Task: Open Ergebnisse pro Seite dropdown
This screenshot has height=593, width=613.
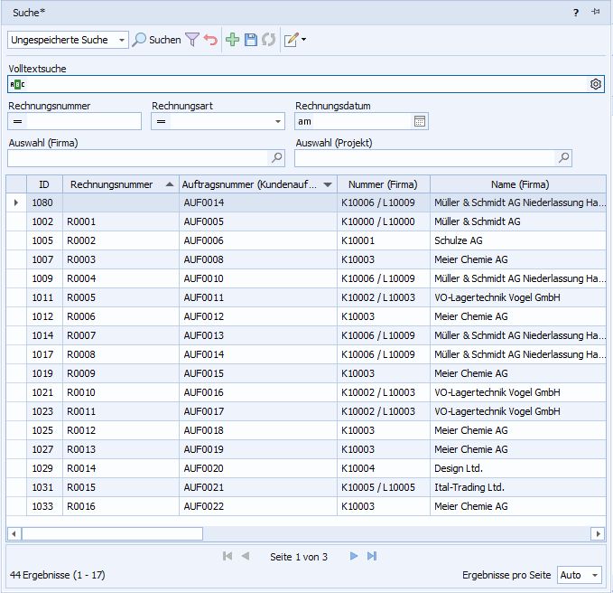Action: point(595,575)
